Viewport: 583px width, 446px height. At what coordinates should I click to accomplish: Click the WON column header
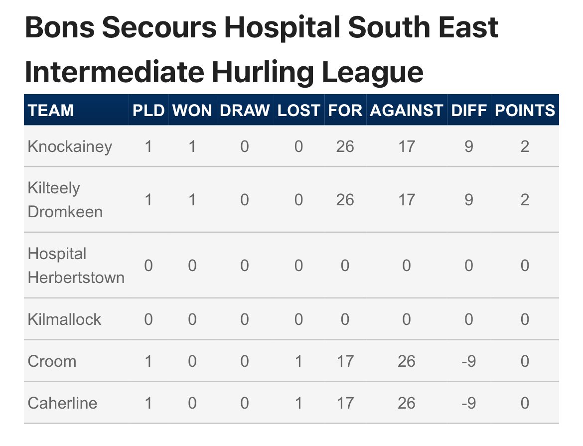coord(192,111)
